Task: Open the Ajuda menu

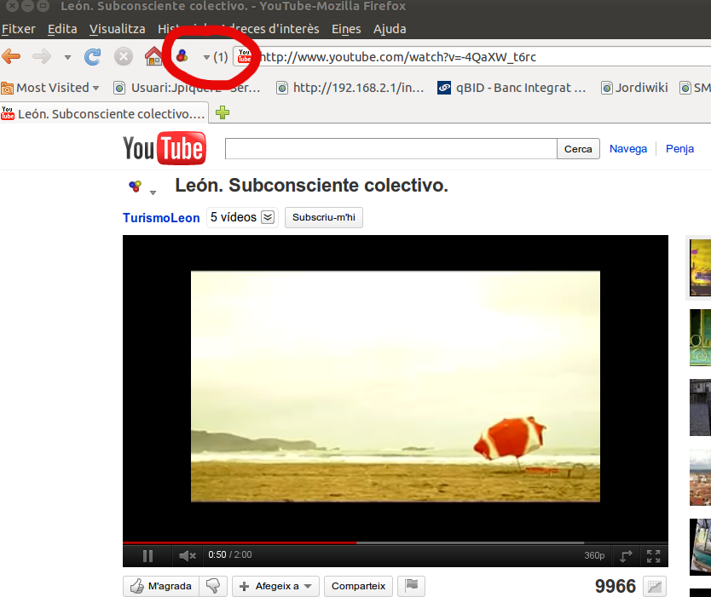Action: 390,29
